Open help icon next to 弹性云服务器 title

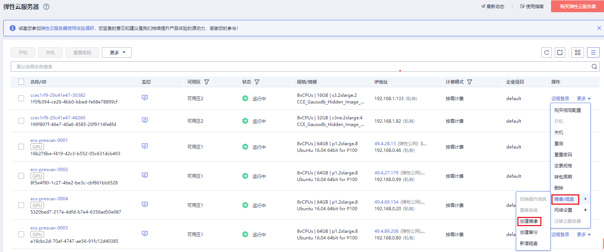click(46, 7)
